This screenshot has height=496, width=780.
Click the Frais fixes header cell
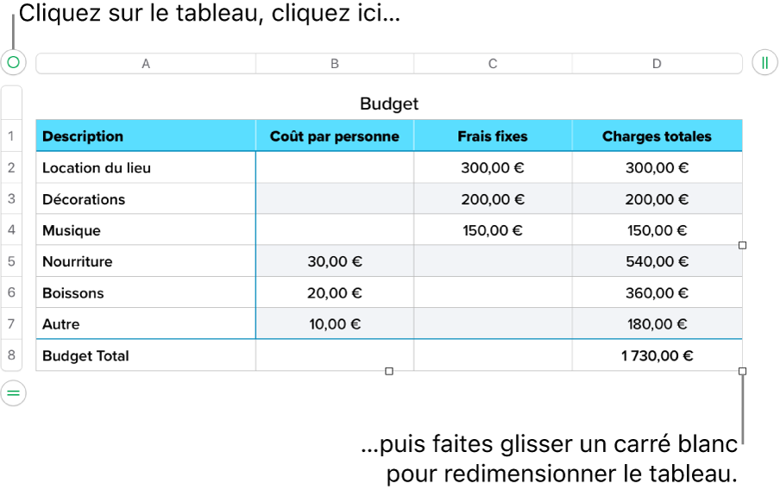coord(493,136)
